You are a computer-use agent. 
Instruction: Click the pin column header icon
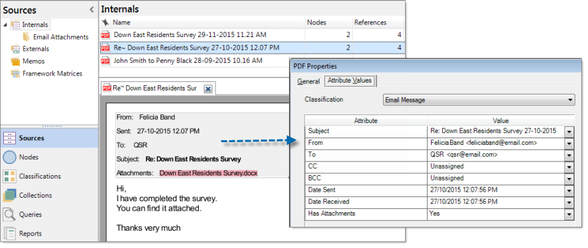[x=105, y=22]
